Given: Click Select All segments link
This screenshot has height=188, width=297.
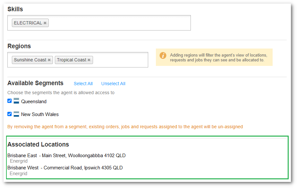Looking at the screenshot, I should [x=83, y=84].
